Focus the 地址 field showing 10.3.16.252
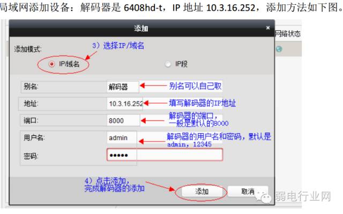Screen dimensions: 343x214 [125, 103]
